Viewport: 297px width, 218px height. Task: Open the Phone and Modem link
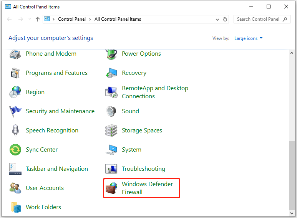pyautogui.click(x=51, y=54)
